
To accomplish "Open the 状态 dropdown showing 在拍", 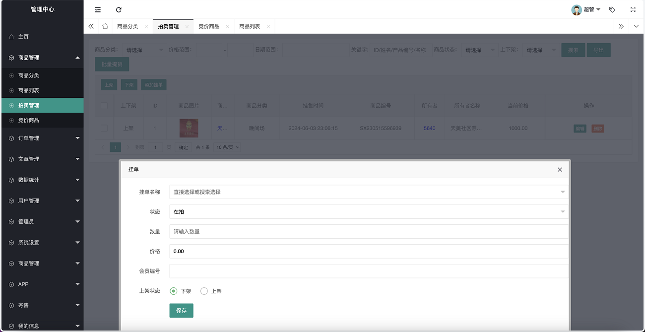I will coord(368,212).
